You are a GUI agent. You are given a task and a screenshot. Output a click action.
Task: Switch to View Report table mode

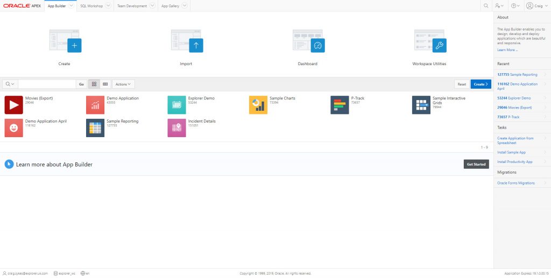coord(105,84)
